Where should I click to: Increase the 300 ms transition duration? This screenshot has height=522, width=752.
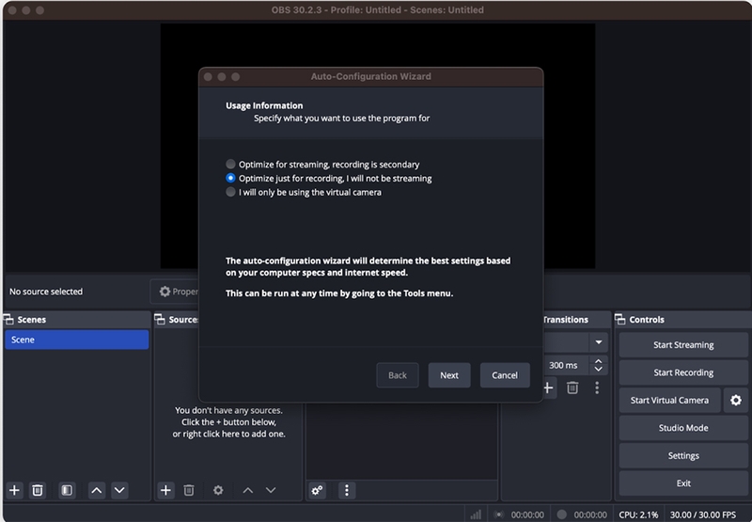[x=599, y=361]
